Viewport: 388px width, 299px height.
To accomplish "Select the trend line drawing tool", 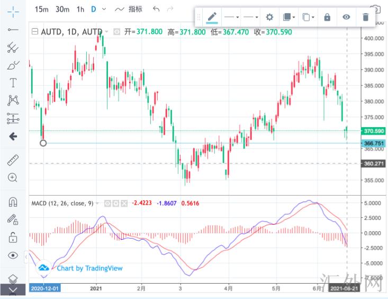I will 13,29.
